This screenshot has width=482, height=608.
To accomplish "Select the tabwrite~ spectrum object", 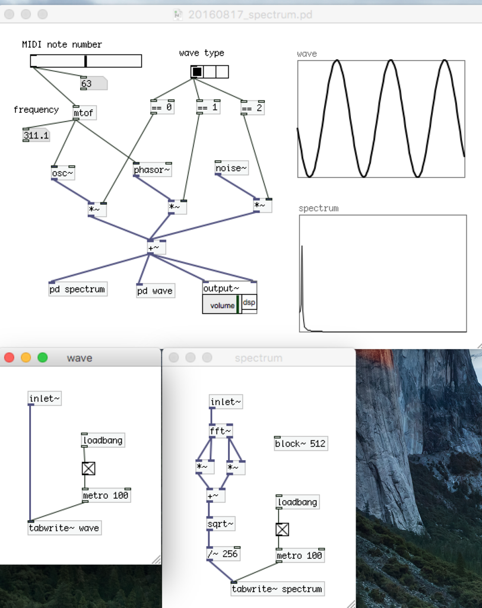I will [277, 588].
